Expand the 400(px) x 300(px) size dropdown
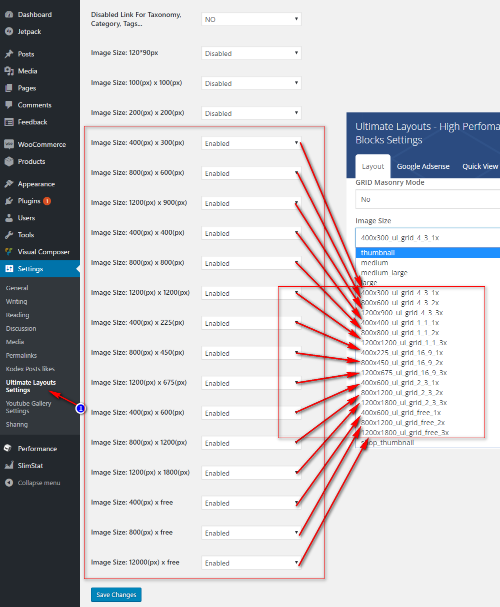Screen dimensions: 500x607 tap(251, 143)
